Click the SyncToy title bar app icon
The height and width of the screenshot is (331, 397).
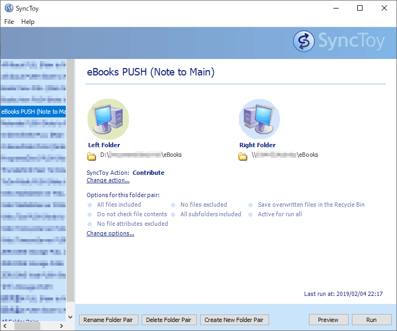9,8
